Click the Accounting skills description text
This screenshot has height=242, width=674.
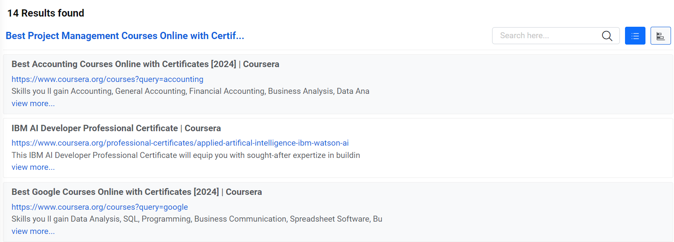tap(190, 91)
